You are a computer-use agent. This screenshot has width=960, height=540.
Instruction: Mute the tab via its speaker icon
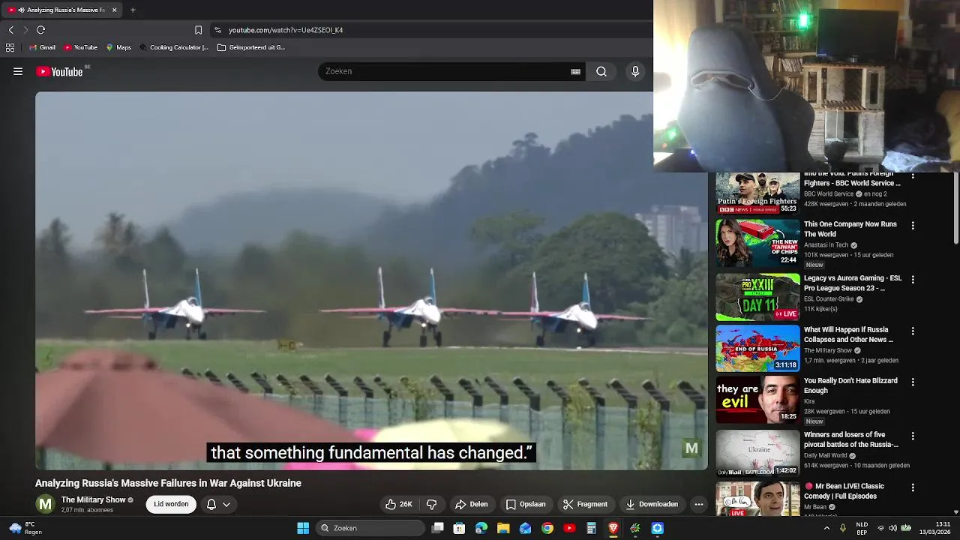(21, 10)
